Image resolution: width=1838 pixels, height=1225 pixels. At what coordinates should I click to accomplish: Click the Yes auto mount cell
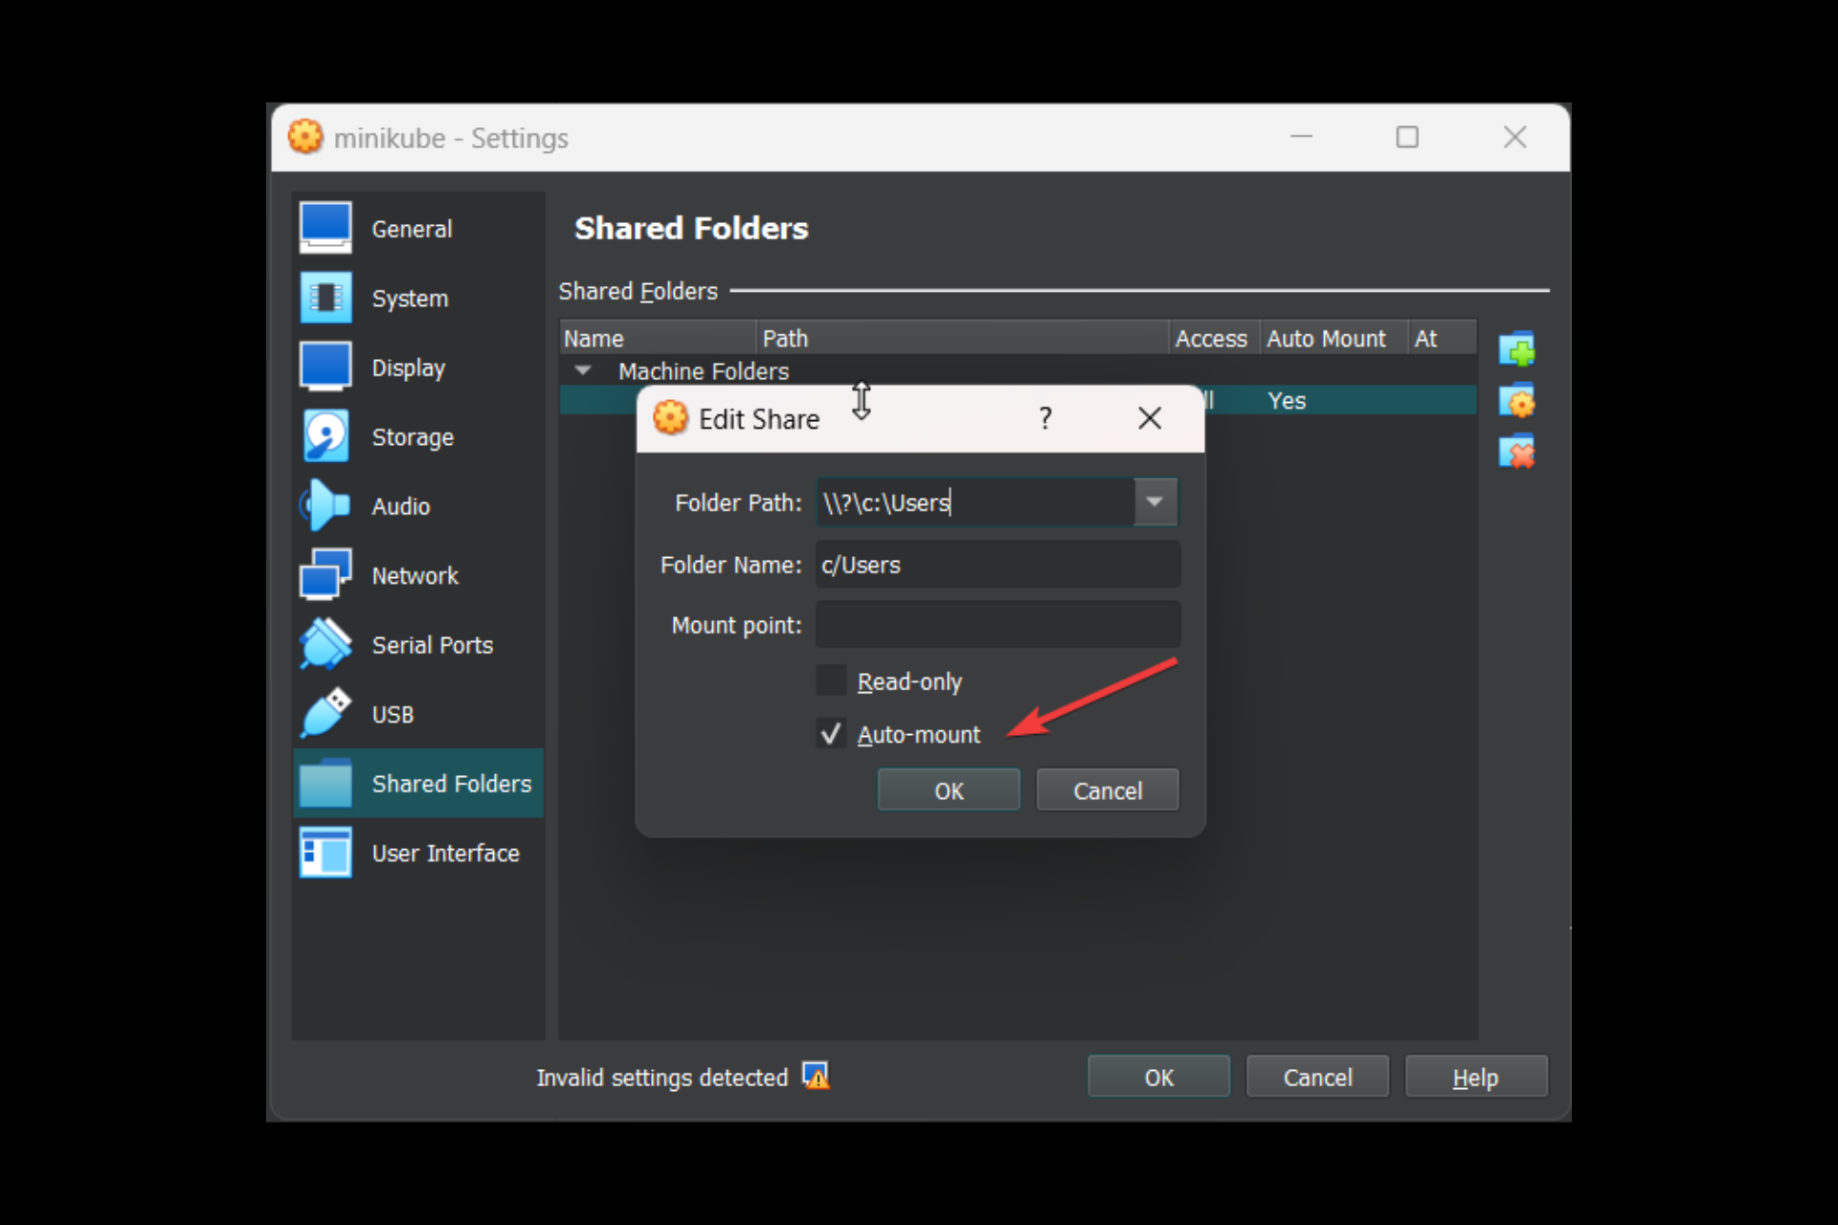pyautogui.click(x=1287, y=400)
